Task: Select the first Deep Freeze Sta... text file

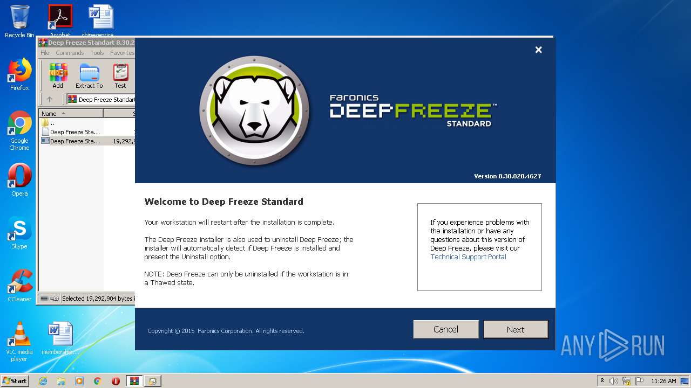Action: coord(87,132)
